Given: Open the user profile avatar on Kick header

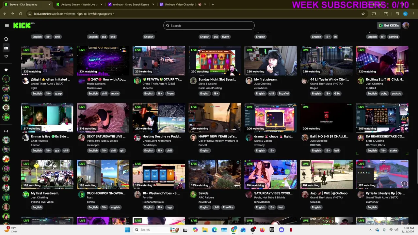Looking at the screenshot, I should pos(406,25).
